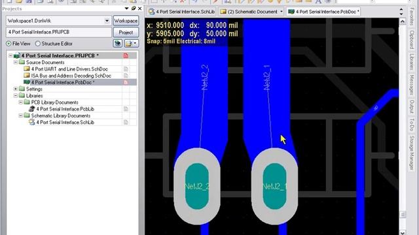
Task: Open the Libraries side panel tab
Action: [x=411, y=62]
